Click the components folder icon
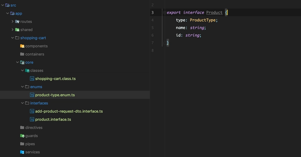The height and width of the screenshot is (157, 301). click(22, 46)
